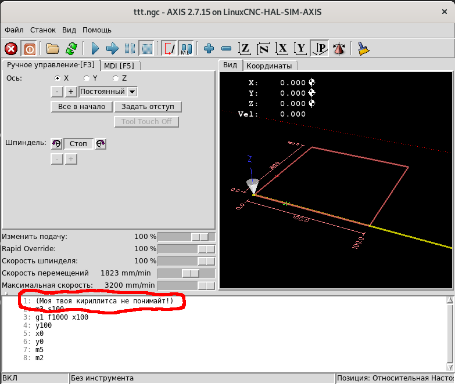Toggle optional pause M1 icon
Image resolution: width=455 pixels, height=384 pixels.
click(x=186, y=48)
